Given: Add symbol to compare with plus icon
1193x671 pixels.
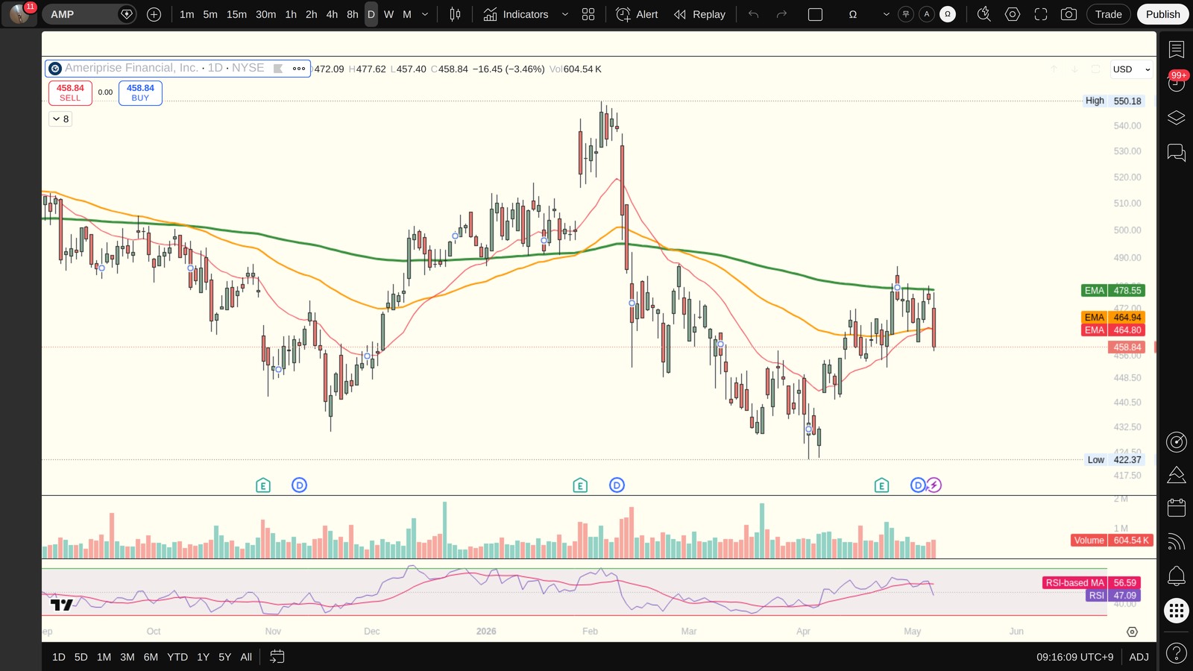Looking at the screenshot, I should [154, 14].
